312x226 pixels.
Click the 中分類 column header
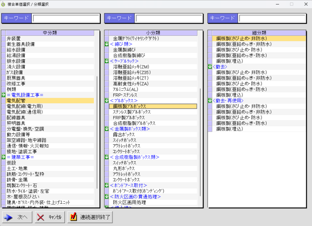(50, 33)
